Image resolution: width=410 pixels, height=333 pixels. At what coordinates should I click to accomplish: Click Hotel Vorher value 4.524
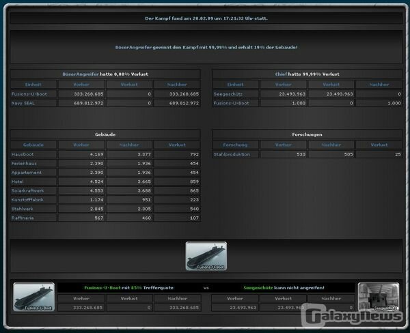[x=96, y=182]
